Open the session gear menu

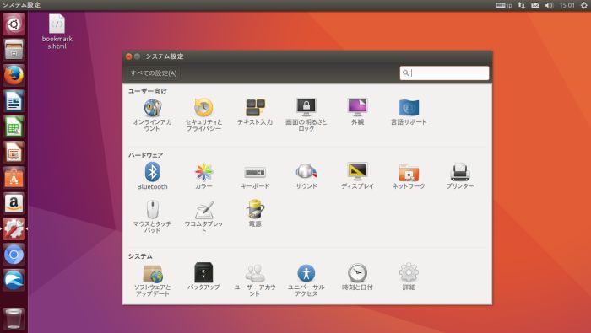tap(584, 5)
